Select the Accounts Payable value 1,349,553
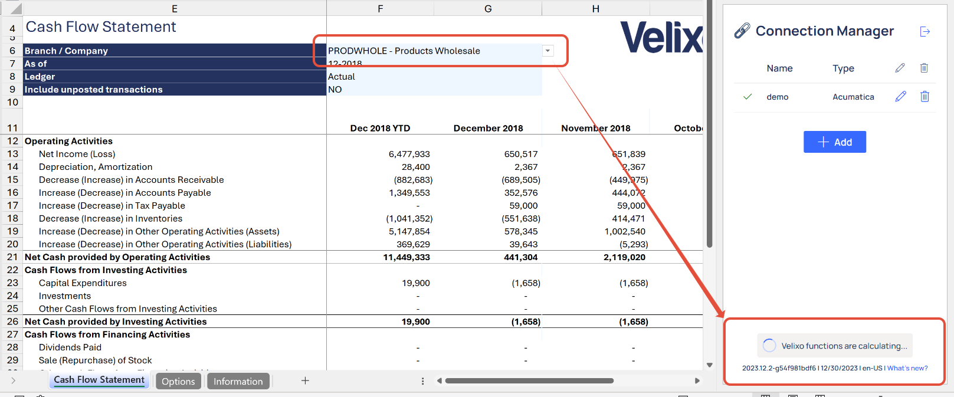 tap(409, 193)
